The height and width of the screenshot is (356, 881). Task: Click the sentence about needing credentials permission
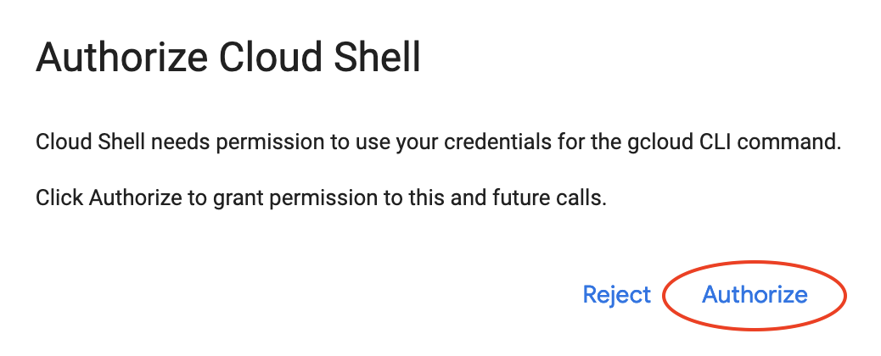click(438, 143)
